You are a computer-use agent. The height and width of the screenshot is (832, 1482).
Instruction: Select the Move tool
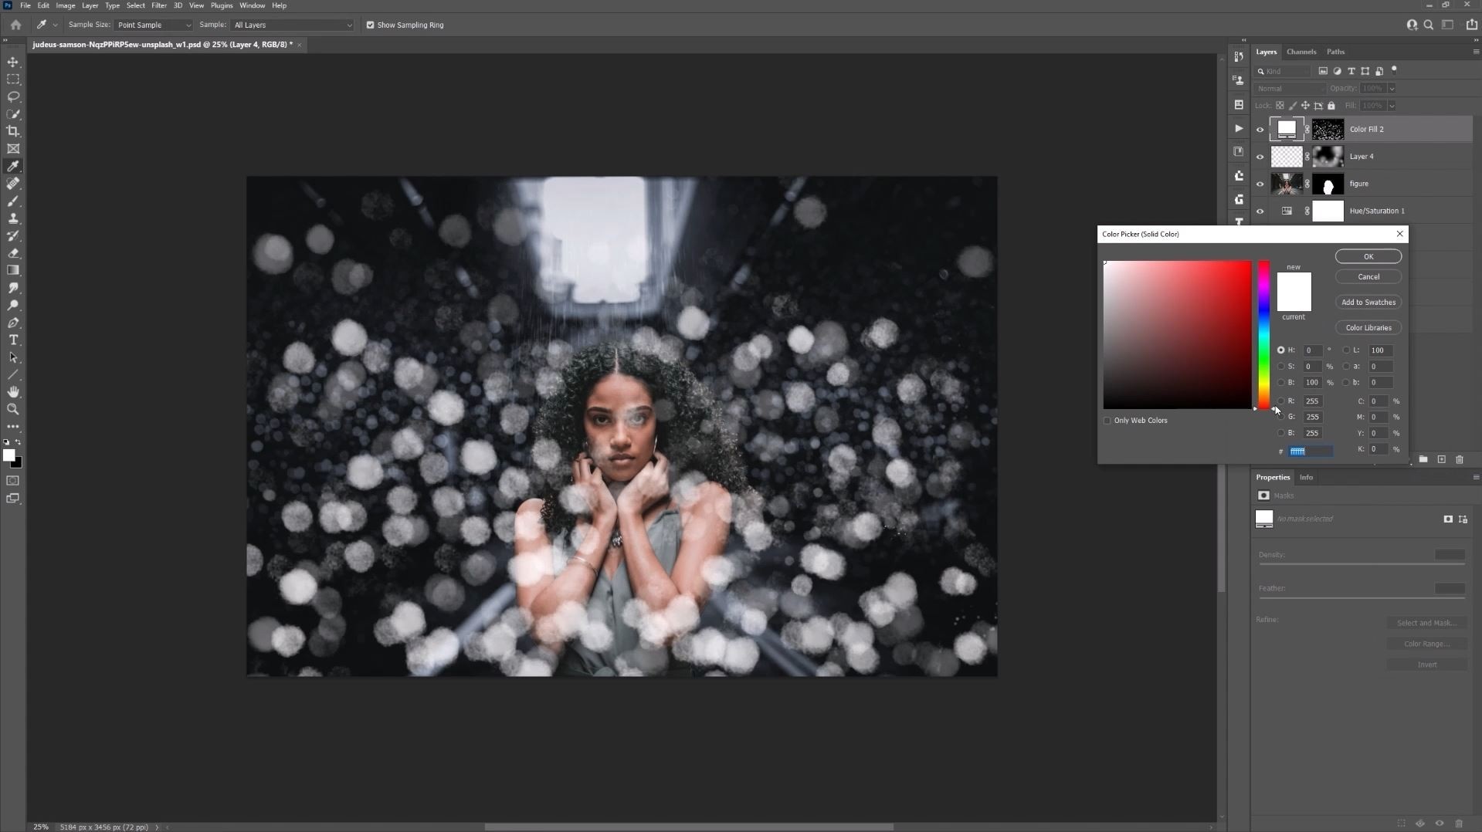click(13, 62)
